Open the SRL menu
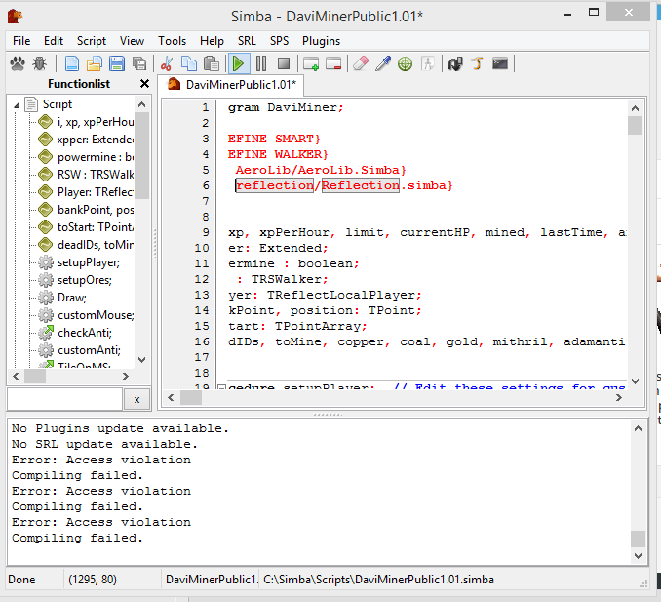The width and height of the screenshot is (661, 602). (247, 41)
